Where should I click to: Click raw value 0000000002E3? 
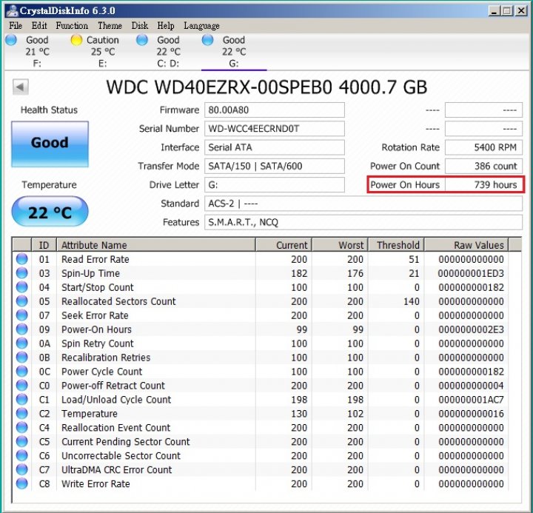[471, 329]
